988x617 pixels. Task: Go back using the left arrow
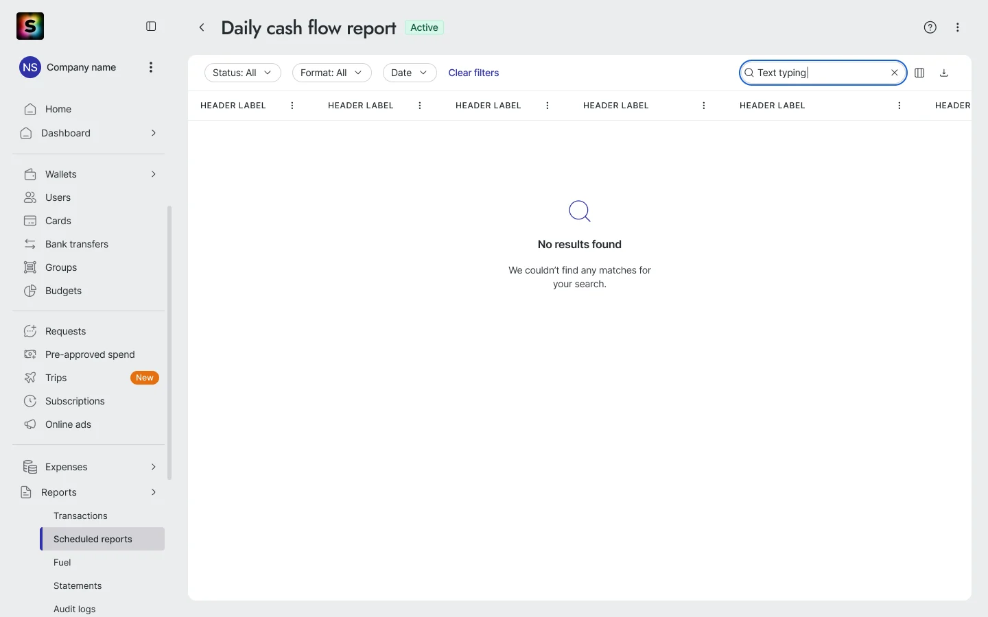click(202, 27)
